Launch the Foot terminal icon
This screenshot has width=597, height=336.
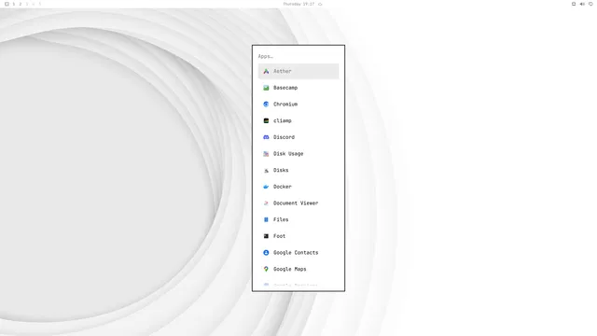(x=266, y=236)
